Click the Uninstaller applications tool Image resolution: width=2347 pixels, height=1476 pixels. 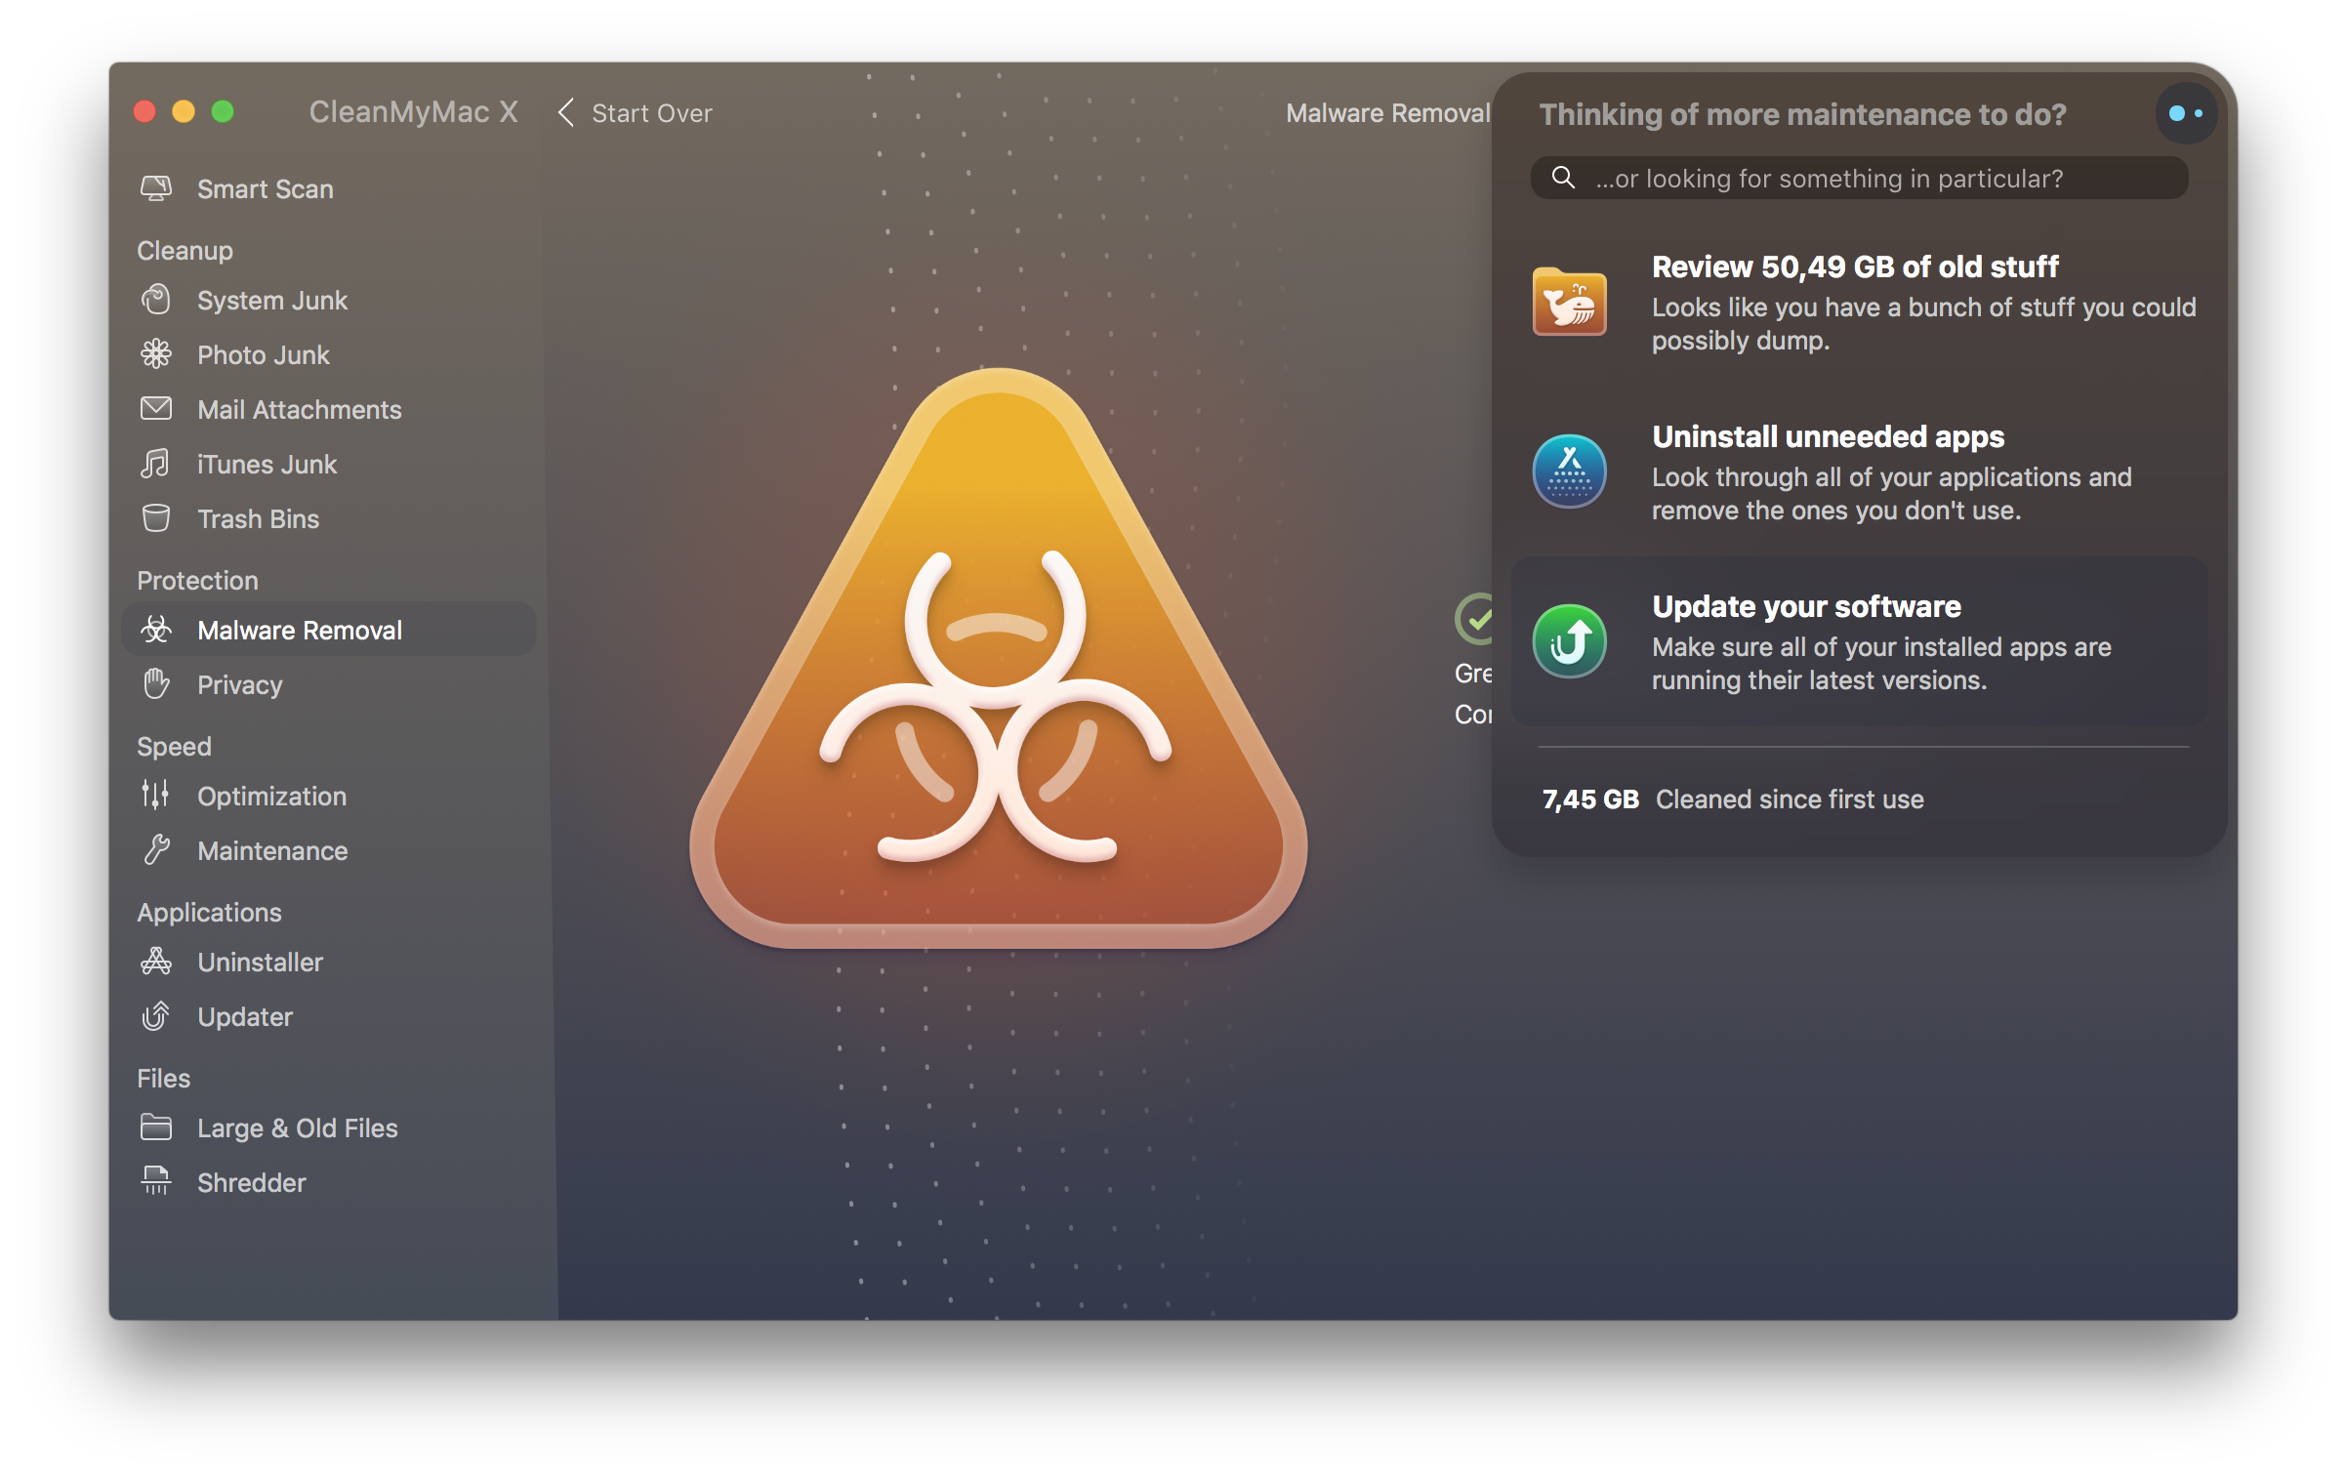259,961
